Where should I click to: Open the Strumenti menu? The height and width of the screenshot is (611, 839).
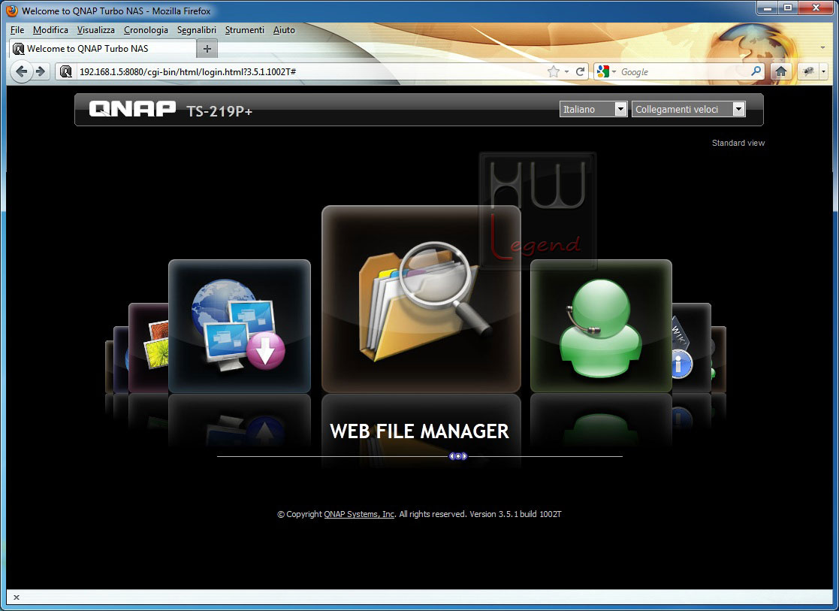(245, 30)
